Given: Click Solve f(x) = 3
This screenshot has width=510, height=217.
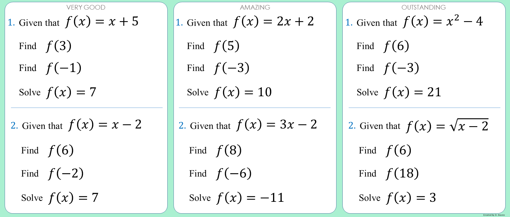Looking at the screenshot, I should click(397, 198).
